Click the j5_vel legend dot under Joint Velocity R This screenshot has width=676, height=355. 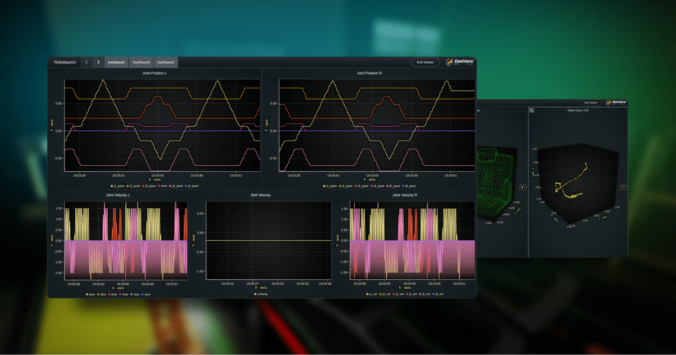point(420,294)
